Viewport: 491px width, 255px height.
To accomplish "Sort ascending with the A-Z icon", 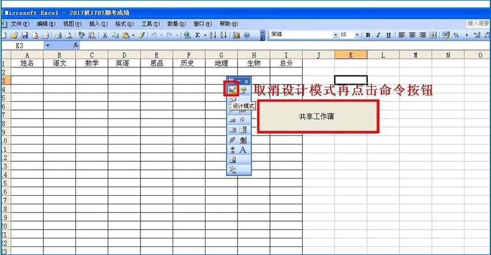I will point(213,35).
